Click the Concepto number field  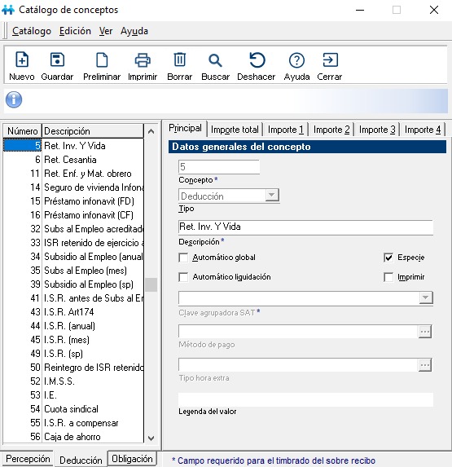click(x=219, y=167)
